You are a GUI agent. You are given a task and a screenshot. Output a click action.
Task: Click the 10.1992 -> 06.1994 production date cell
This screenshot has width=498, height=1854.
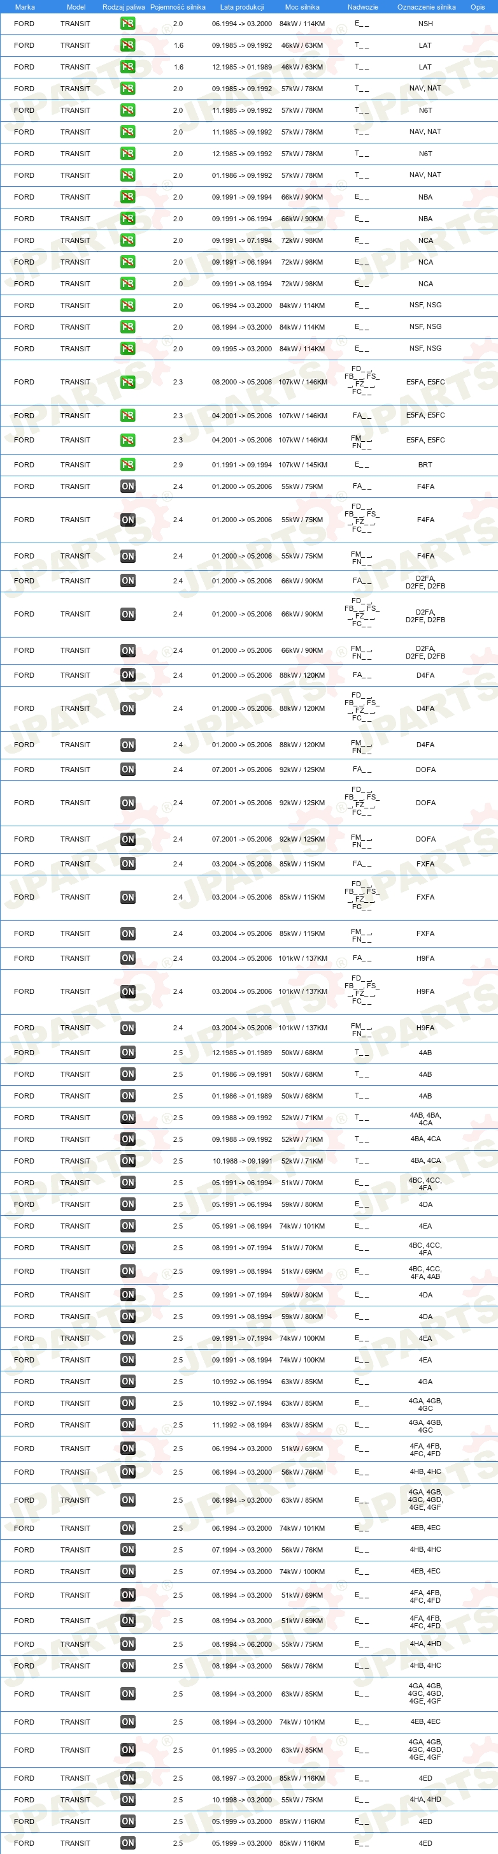pos(241,1381)
